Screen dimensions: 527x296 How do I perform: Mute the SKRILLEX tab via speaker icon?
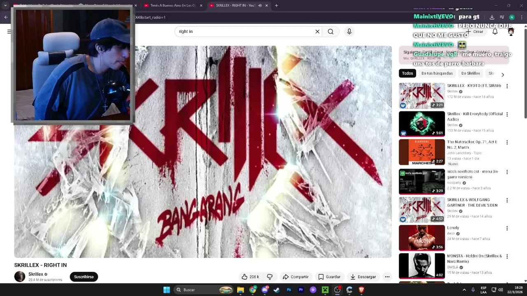260,6
